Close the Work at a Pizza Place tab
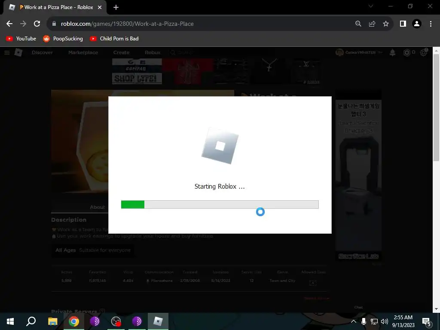Viewport: 440px width, 330px height. [100, 7]
